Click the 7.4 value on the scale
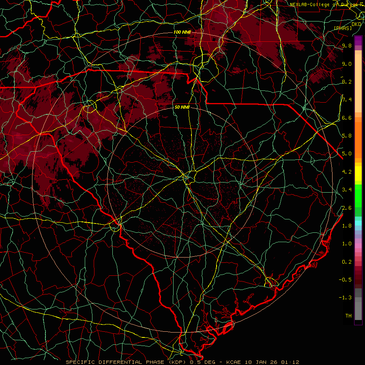Image resolution: width=365 pixels, height=365 pixels. (347, 100)
